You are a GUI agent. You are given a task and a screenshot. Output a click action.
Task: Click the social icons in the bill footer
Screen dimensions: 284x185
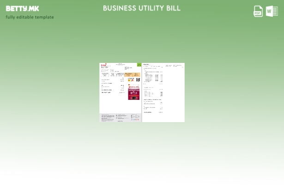tap(135, 120)
